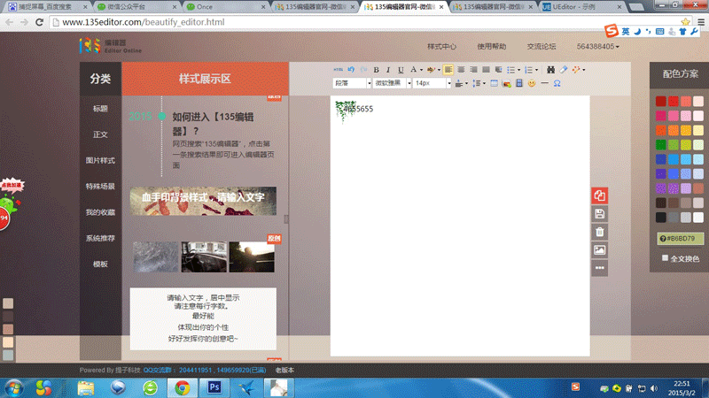Apply the font color A button
The width and height of the screenshot is (709, 398).
(413, 70)
